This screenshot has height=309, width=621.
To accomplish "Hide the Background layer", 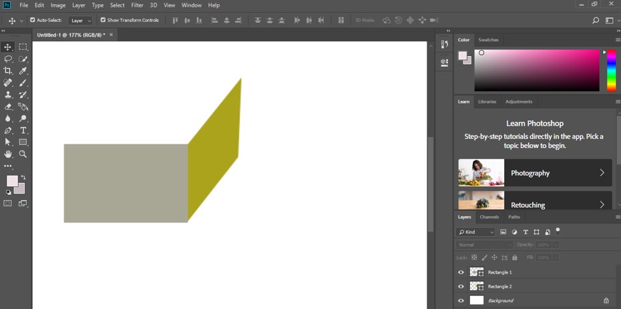I will click(461, 301).
